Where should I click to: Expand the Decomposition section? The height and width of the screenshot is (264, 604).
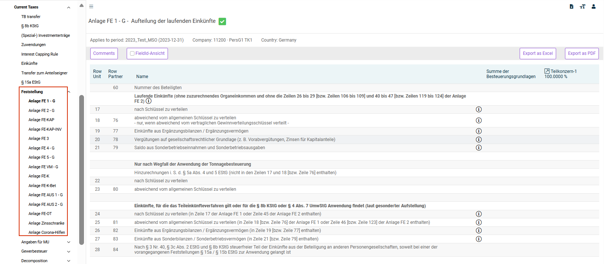click(x=69, y=261)
